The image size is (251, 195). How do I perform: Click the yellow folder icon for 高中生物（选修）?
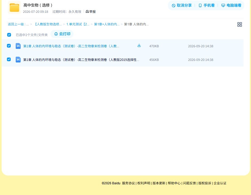pyautogui.click(x=14, y=7)
